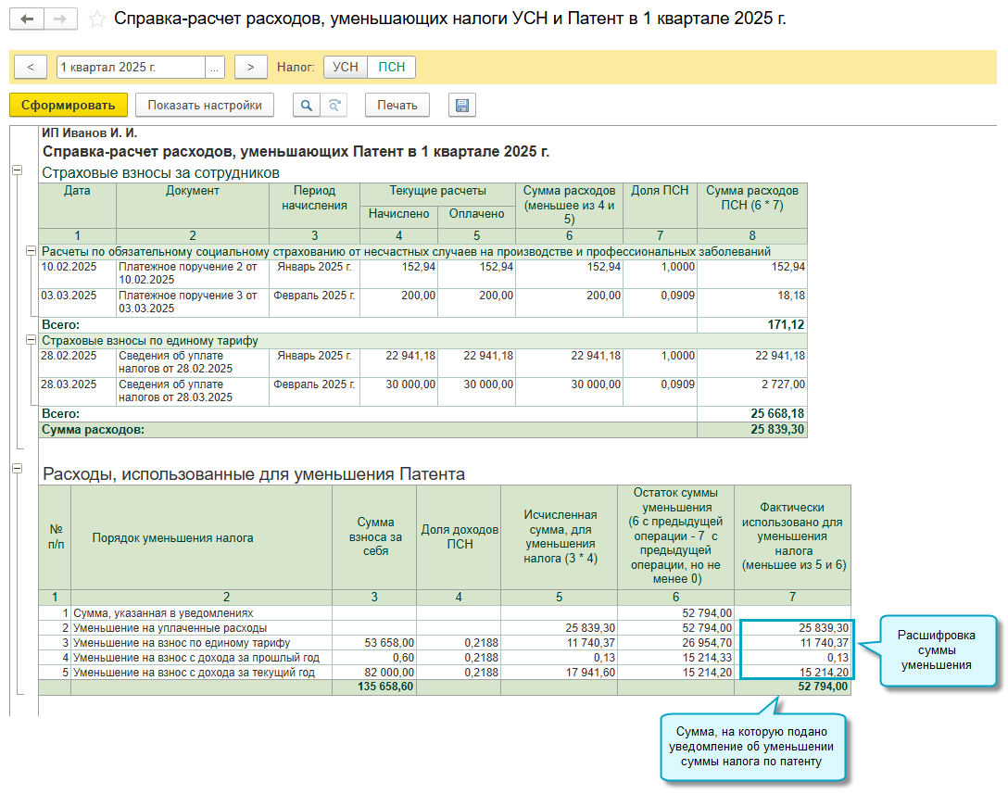Go back with the left arrow button
Image resolution: width=1008 pixels, height=794 pixels.
tap(27, 19)
